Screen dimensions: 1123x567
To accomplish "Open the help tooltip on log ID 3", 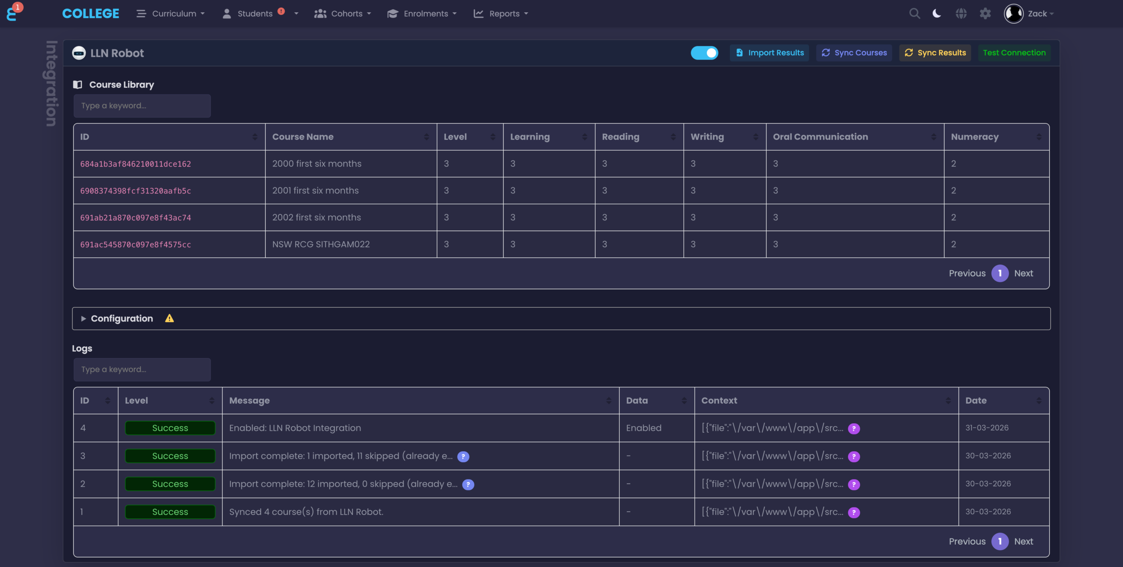I will [x=463, y=456].
